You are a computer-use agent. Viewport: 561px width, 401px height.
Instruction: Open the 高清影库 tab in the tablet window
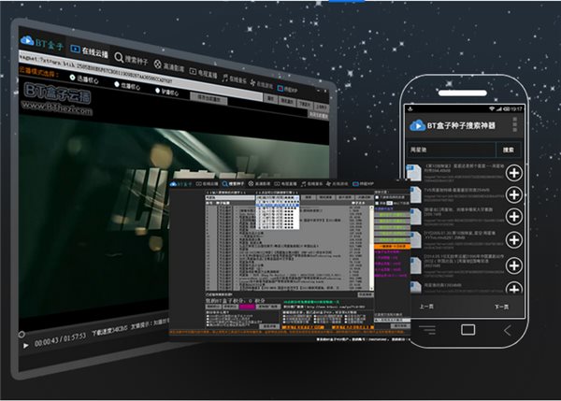169,66
